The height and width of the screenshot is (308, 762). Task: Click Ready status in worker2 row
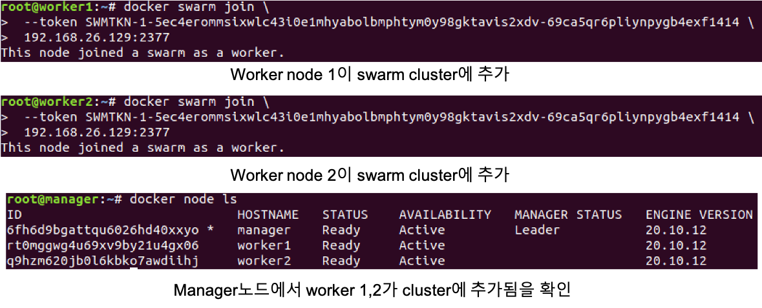point(341,261)
